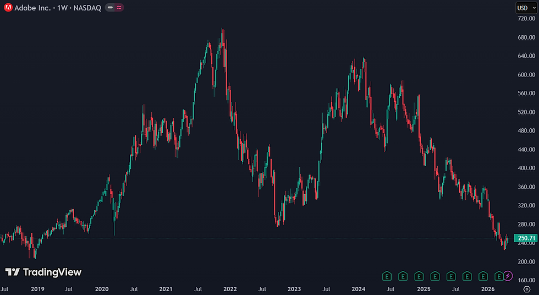
Task: Click the 400.00 price axis label
Action: coord(526,168)
